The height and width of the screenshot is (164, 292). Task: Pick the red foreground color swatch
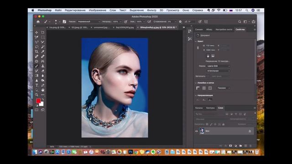(38, 101)
